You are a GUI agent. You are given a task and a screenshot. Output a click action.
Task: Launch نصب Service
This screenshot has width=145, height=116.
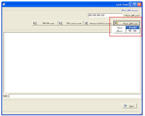[x=45, y=23]
